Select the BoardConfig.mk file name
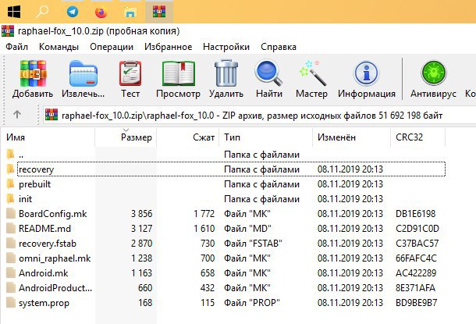This screenshot has width=476, height=324. (x=53, y=214)
